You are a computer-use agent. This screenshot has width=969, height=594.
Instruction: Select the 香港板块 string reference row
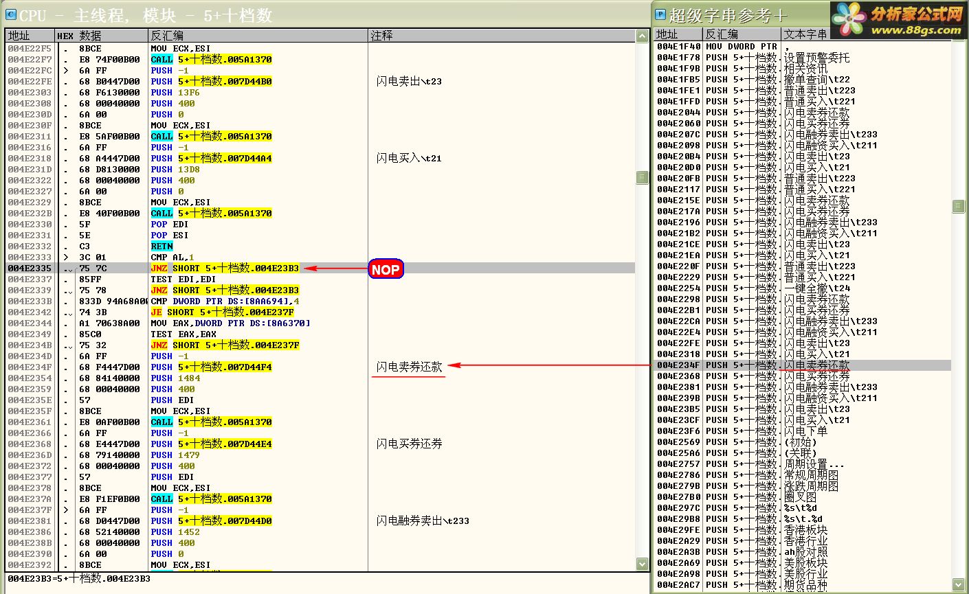tap(803, 530)
